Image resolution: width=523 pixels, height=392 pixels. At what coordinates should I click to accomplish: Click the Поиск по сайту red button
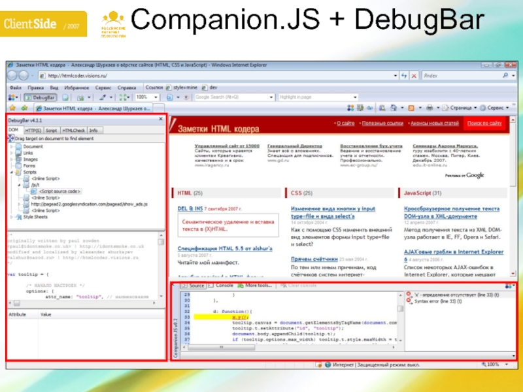pos(484,123)
